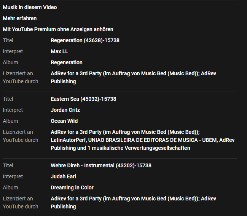Viewport: 247px width, 216px height.
Task: Click the album value "Regeneration"
Action: point(67,62)
